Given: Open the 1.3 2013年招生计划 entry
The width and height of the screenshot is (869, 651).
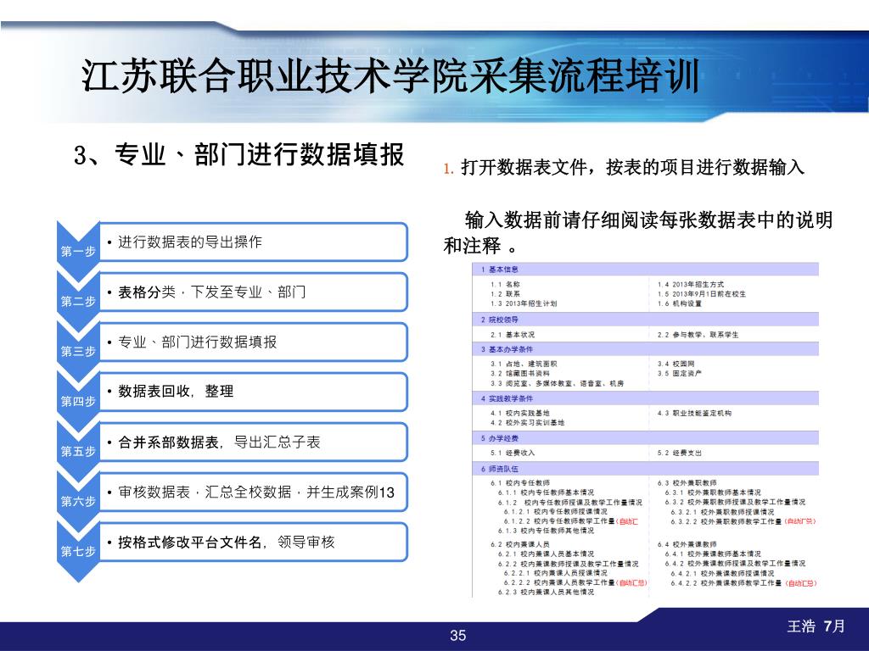Looking at the screenshot, I should tap(524, 303).
